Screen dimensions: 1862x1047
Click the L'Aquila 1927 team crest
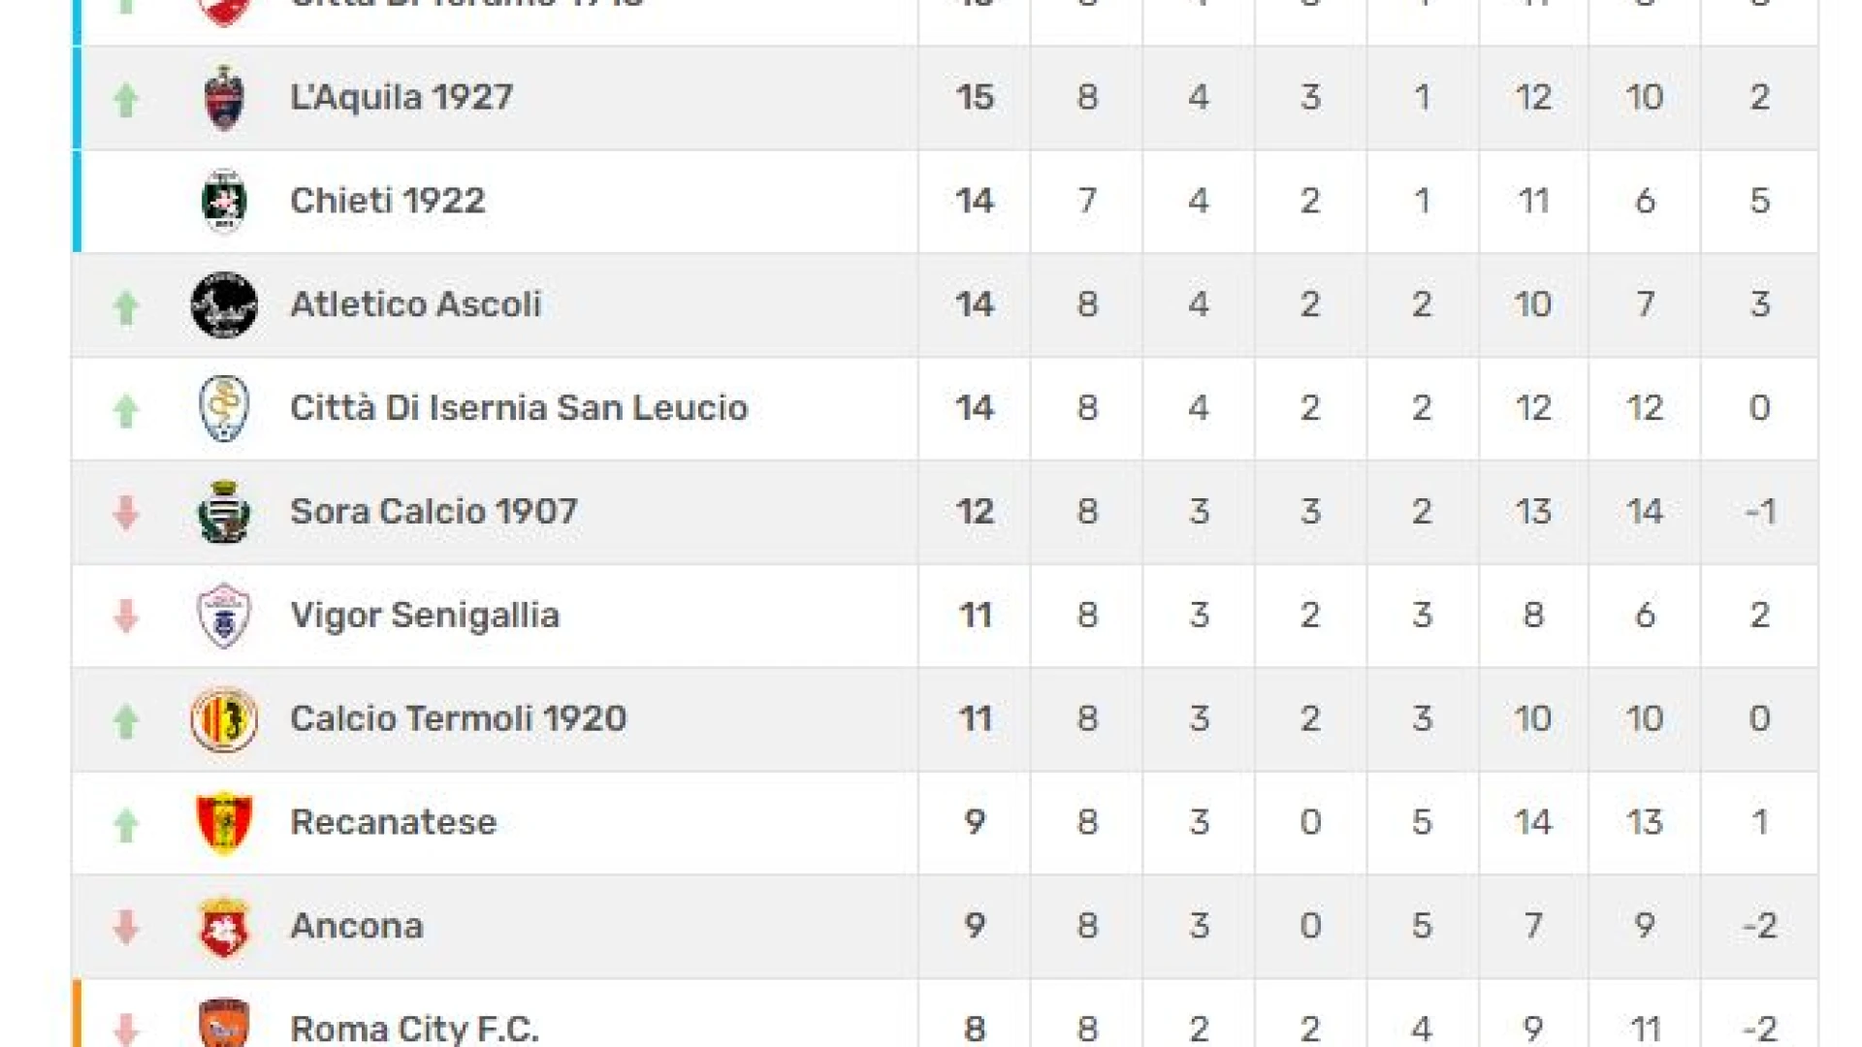224,98
